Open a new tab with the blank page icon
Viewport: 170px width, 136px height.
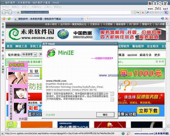pos(86,19)
